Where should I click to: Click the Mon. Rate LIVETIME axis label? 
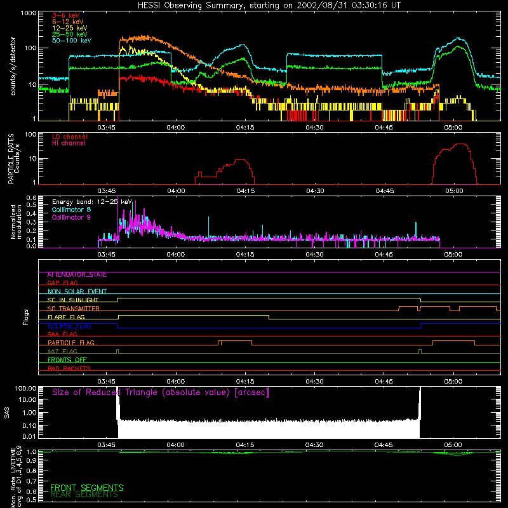(16, 477)
